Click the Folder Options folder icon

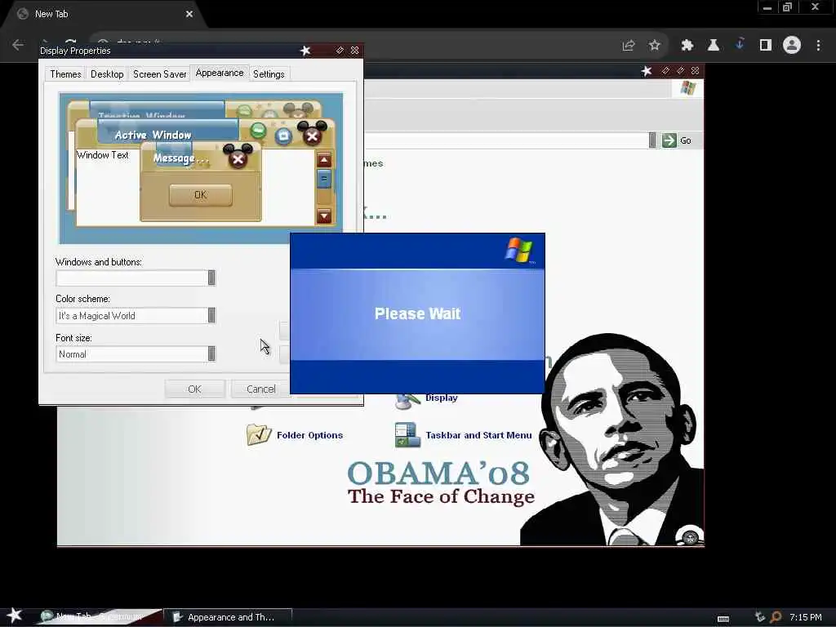coord(259,434)
